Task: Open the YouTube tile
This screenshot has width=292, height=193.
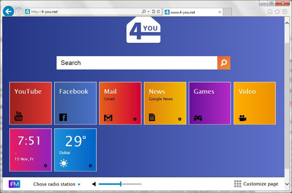Action: [31, 103]
